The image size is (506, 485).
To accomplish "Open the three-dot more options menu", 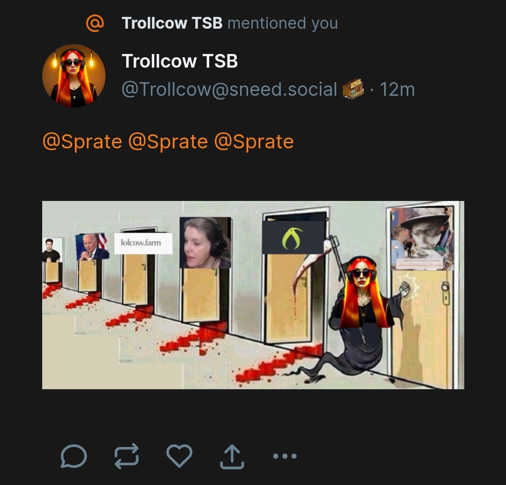I will [285, 456].
